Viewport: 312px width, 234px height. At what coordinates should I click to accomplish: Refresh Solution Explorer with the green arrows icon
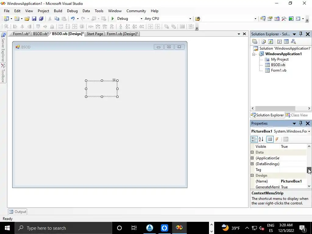[271, 41]
